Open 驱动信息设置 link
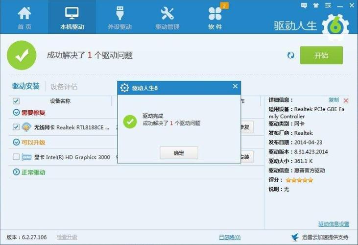Viewport: 358px width, 245px height. click(334, 224)
